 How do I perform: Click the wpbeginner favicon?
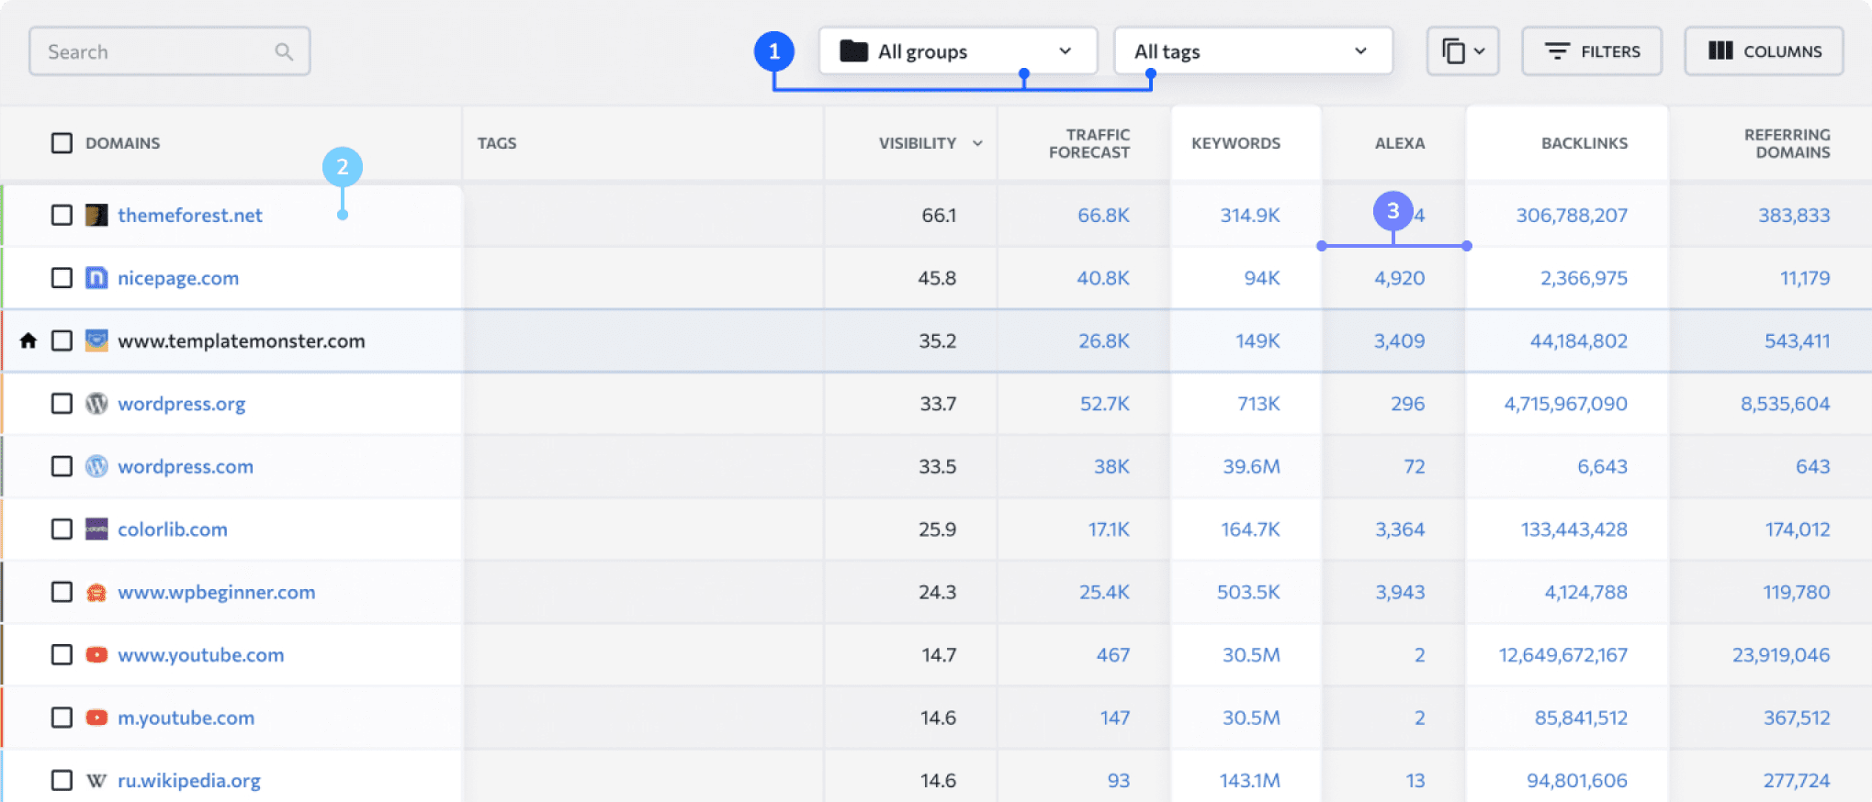pyautogui.click(x=96, y=592)
